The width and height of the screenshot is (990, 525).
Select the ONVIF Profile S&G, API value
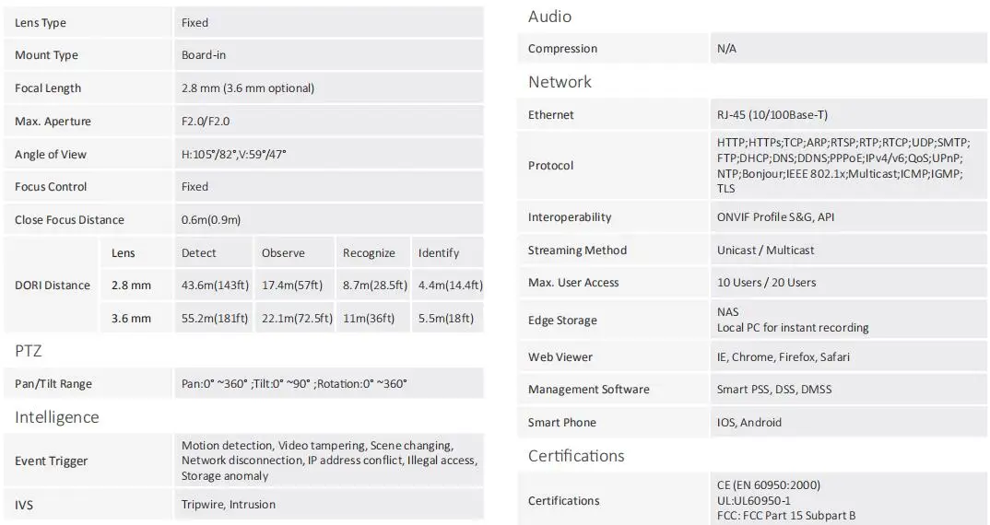pyautogui.click(x=775, y=217)
